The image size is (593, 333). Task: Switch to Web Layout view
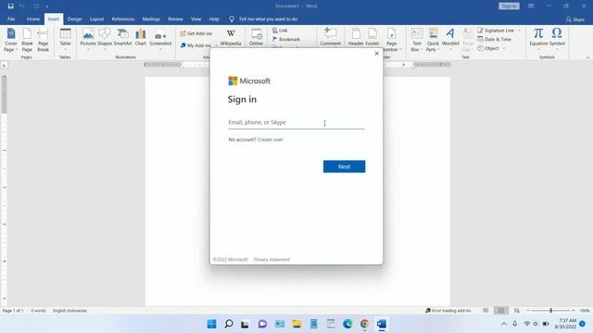517,311
